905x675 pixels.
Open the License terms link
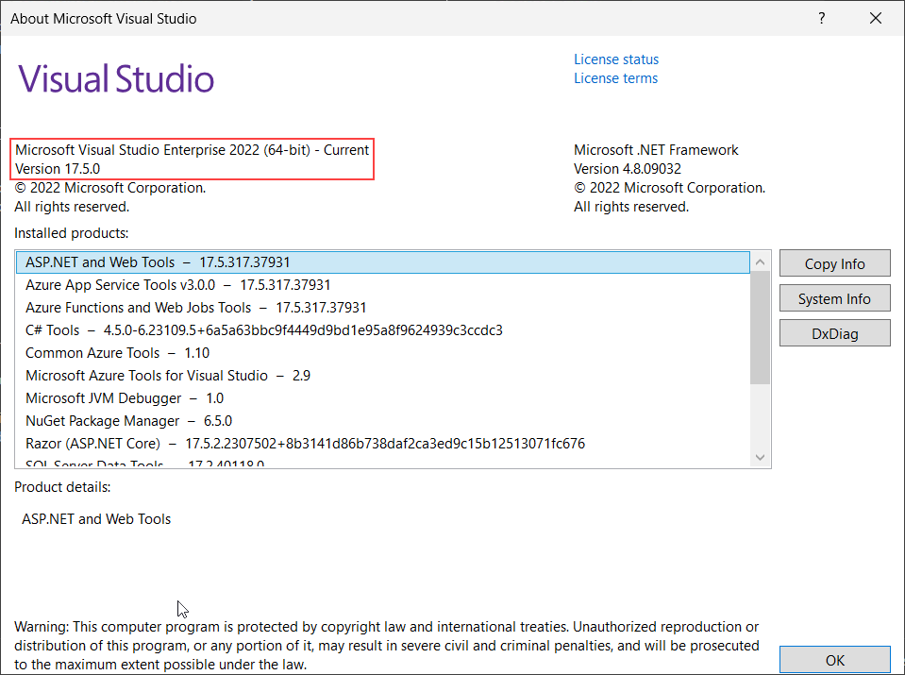click(x=615, y=78)
